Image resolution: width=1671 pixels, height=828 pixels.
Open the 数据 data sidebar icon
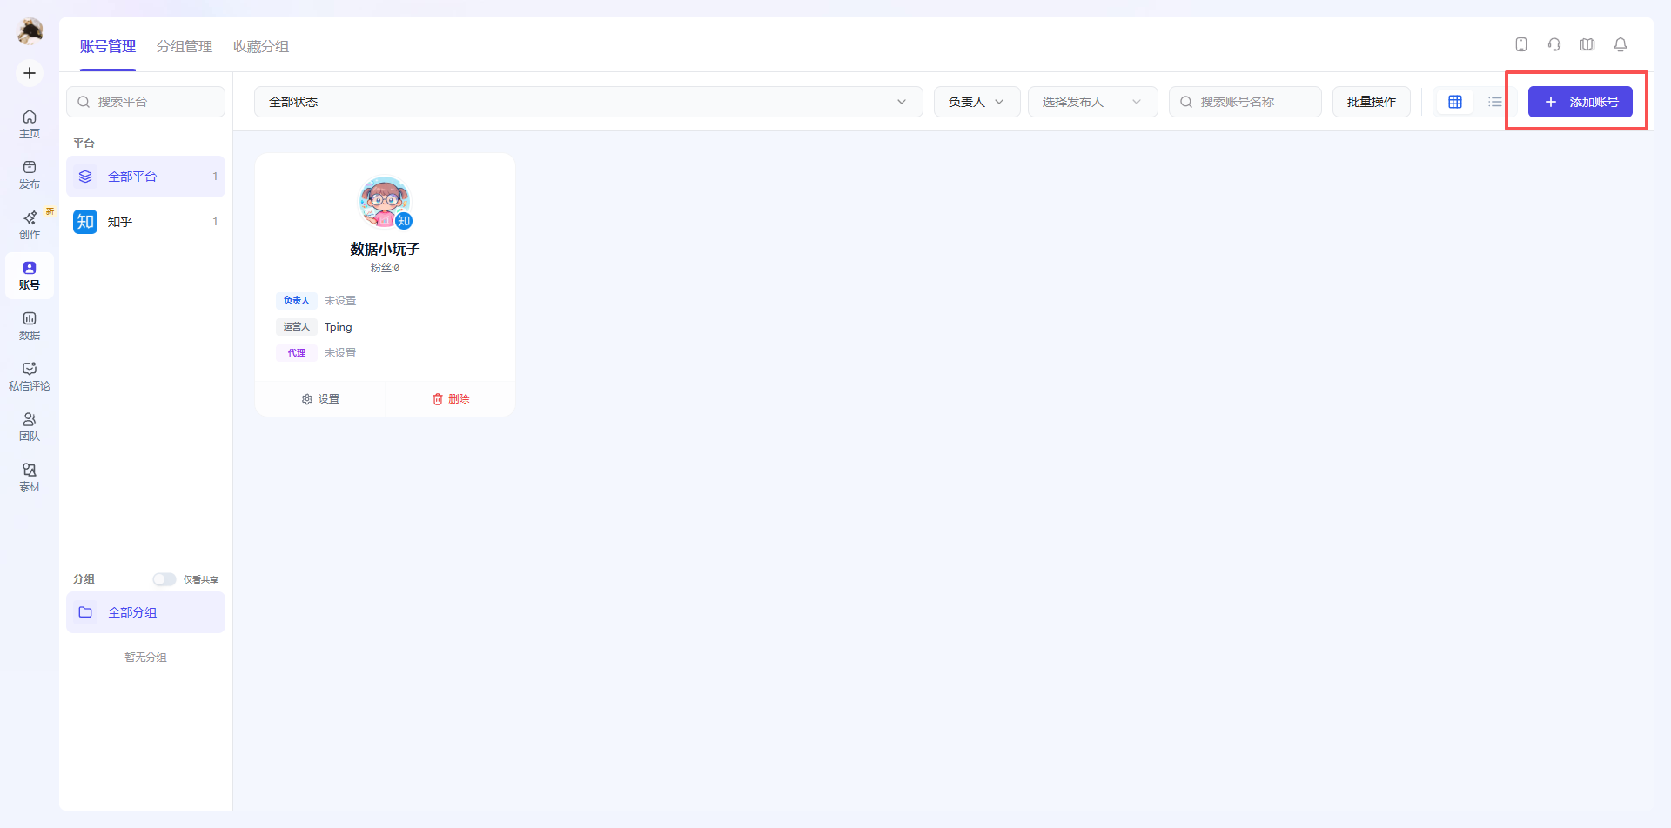(x=30, y=326)
